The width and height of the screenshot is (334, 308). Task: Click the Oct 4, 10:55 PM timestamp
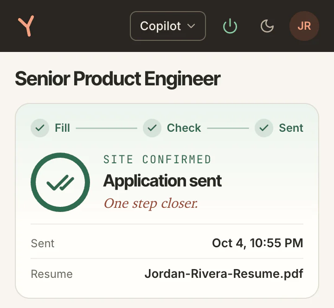(x=257, y=243)
